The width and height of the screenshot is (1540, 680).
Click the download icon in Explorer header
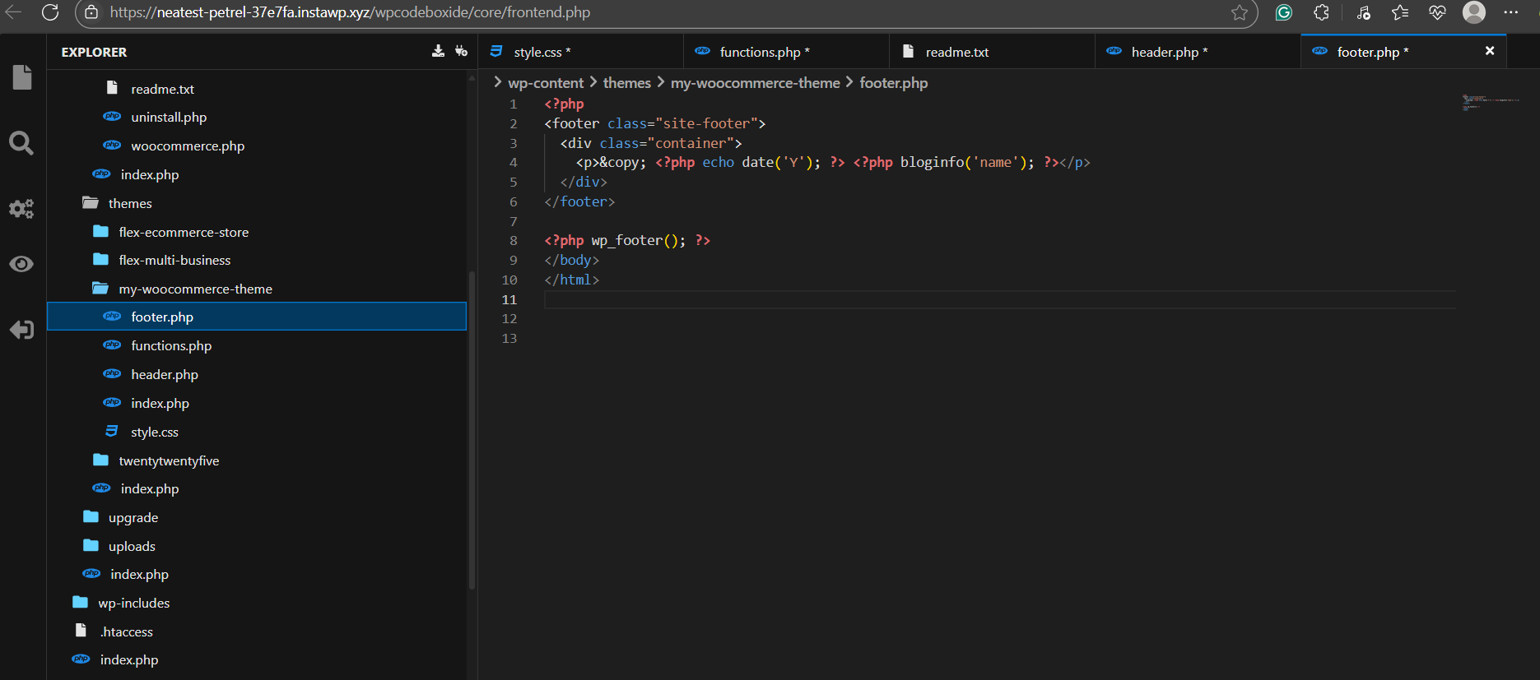(x=438, y=51)
